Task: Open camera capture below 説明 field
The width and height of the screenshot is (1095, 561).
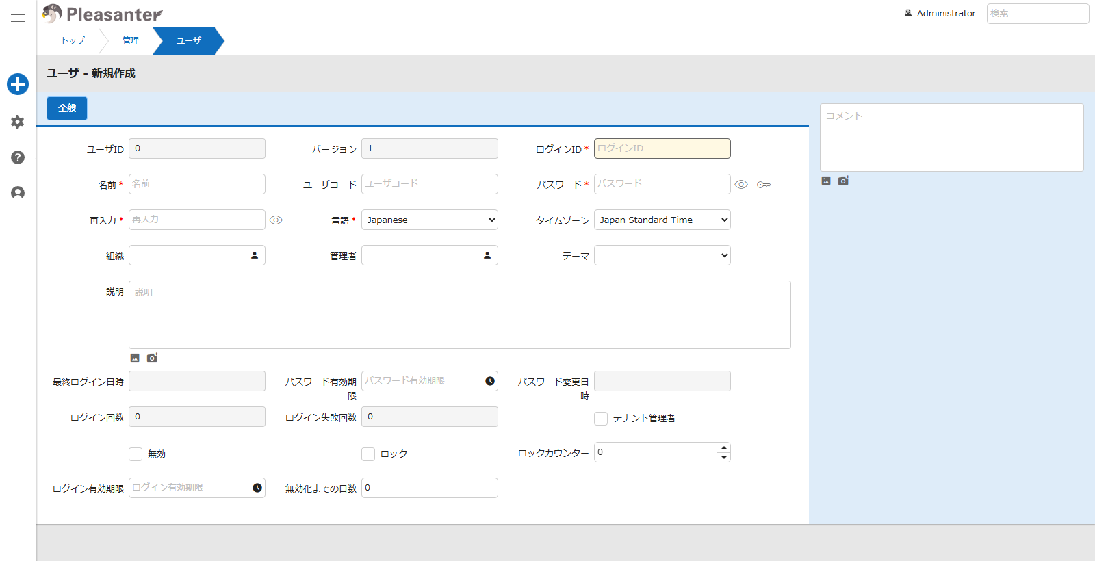Action: (152, 358)
